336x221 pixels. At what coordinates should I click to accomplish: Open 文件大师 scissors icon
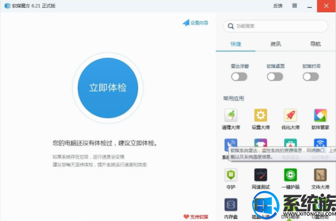point(320,175)
